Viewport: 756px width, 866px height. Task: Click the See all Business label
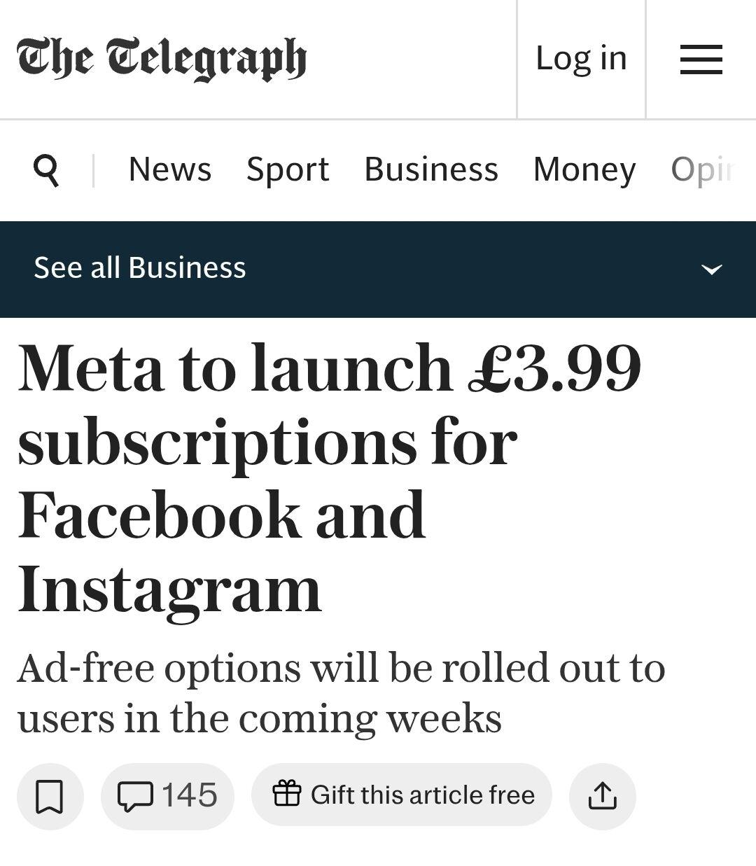pyautogui.click(x=140, y=268)
